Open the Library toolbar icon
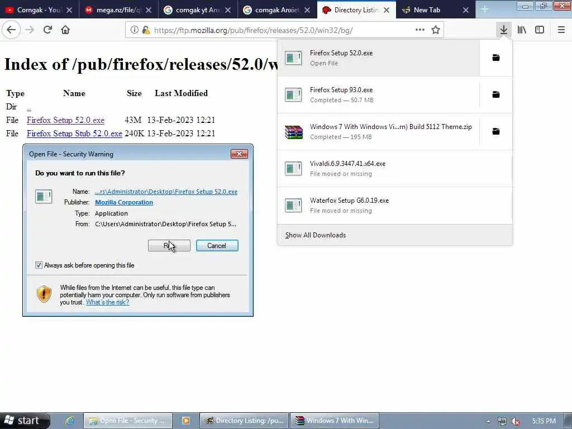Screen dimensions: 572x429 coord(522,30)
